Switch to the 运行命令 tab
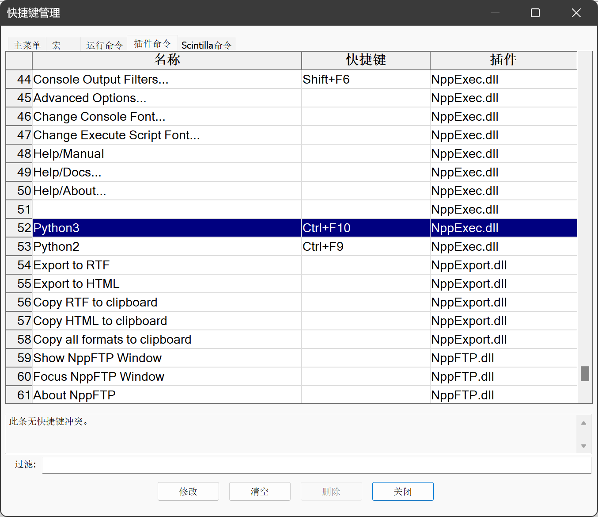 104,45
